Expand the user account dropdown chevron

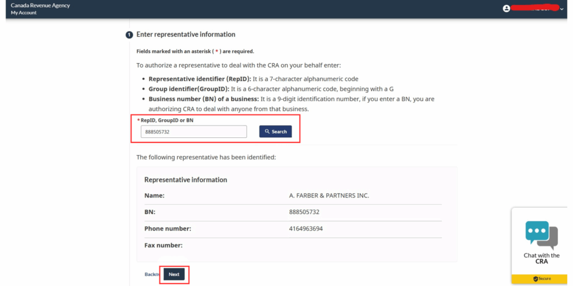coord(562,9)
